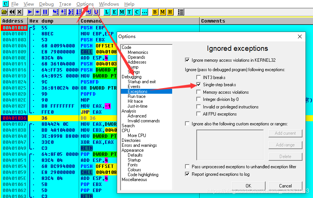
Task: Open the View menu
Action: tap(29, 4)
